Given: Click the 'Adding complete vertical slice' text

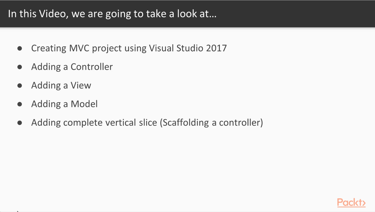Looking at the screenshot, I should point(94,122).
